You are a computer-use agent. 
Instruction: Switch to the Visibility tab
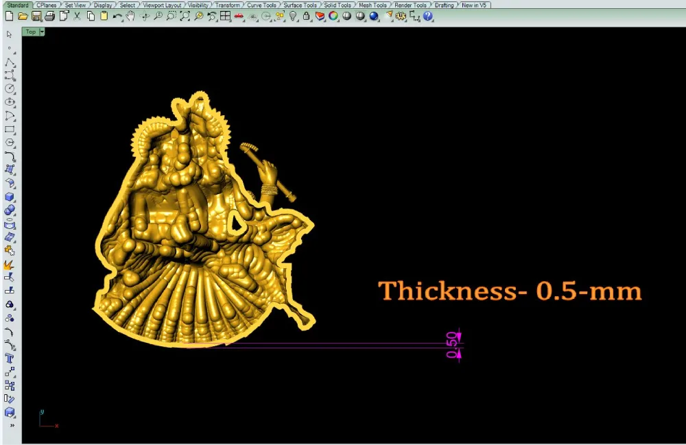coord(198,5)
